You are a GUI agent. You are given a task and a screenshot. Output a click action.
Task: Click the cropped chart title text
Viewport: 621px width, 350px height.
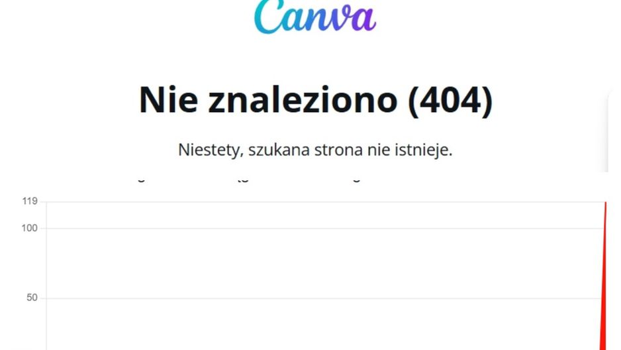click(x=249, y=179)
